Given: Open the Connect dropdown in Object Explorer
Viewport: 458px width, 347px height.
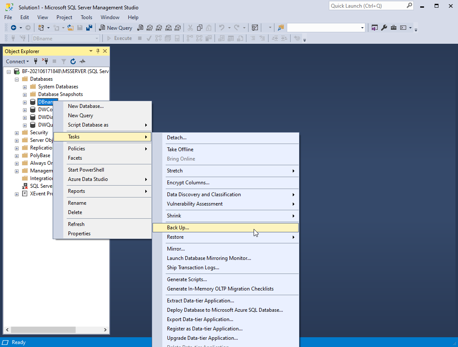Looking at the screenshot, I should pos(17,62).
